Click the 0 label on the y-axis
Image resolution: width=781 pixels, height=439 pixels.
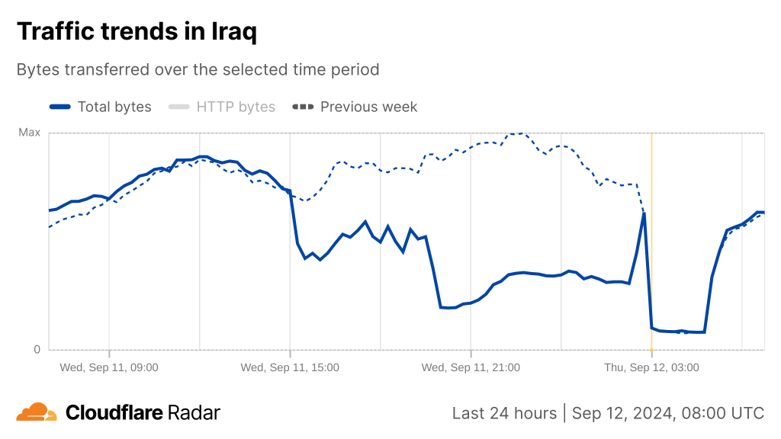(37, 350)
